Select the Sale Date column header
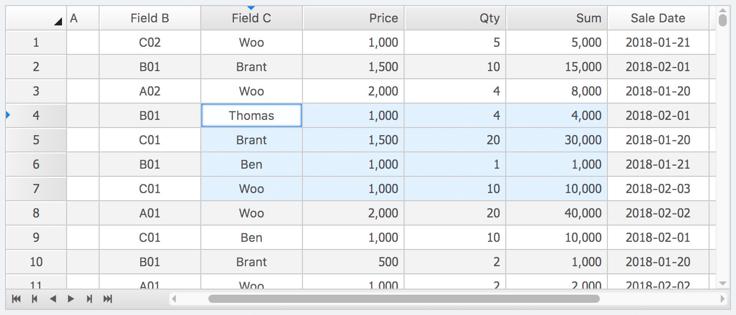The width and height of the screenshot is (736, 315). pos(658,18)
